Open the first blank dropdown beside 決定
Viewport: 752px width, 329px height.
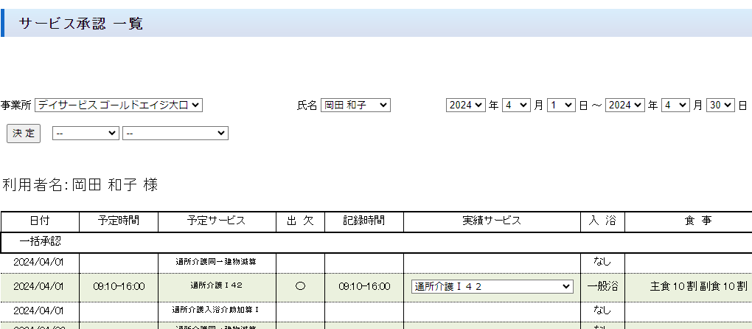point(85,133)
